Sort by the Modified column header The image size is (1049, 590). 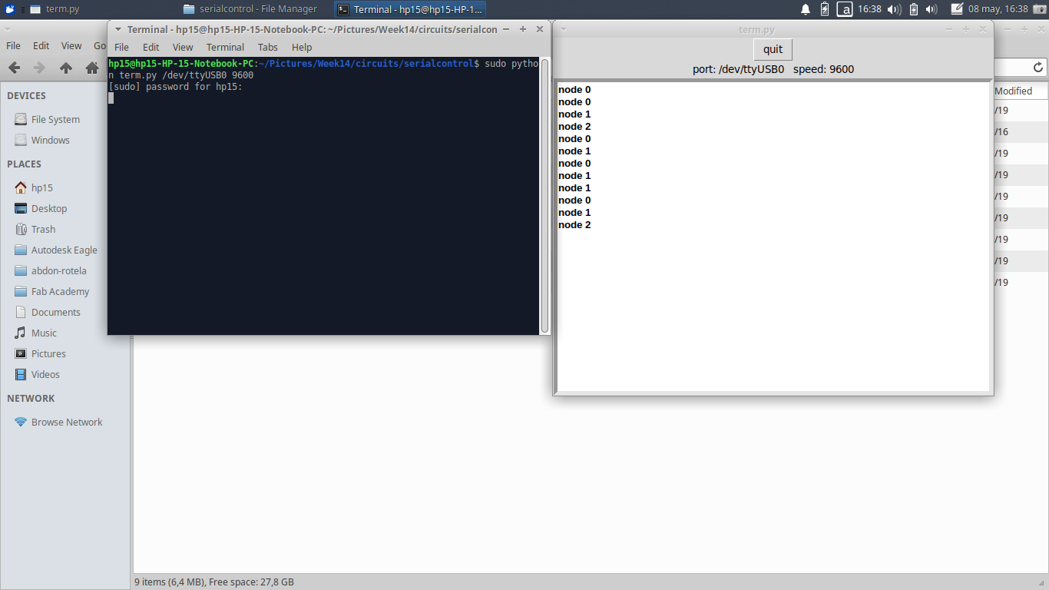[1020, 91]
